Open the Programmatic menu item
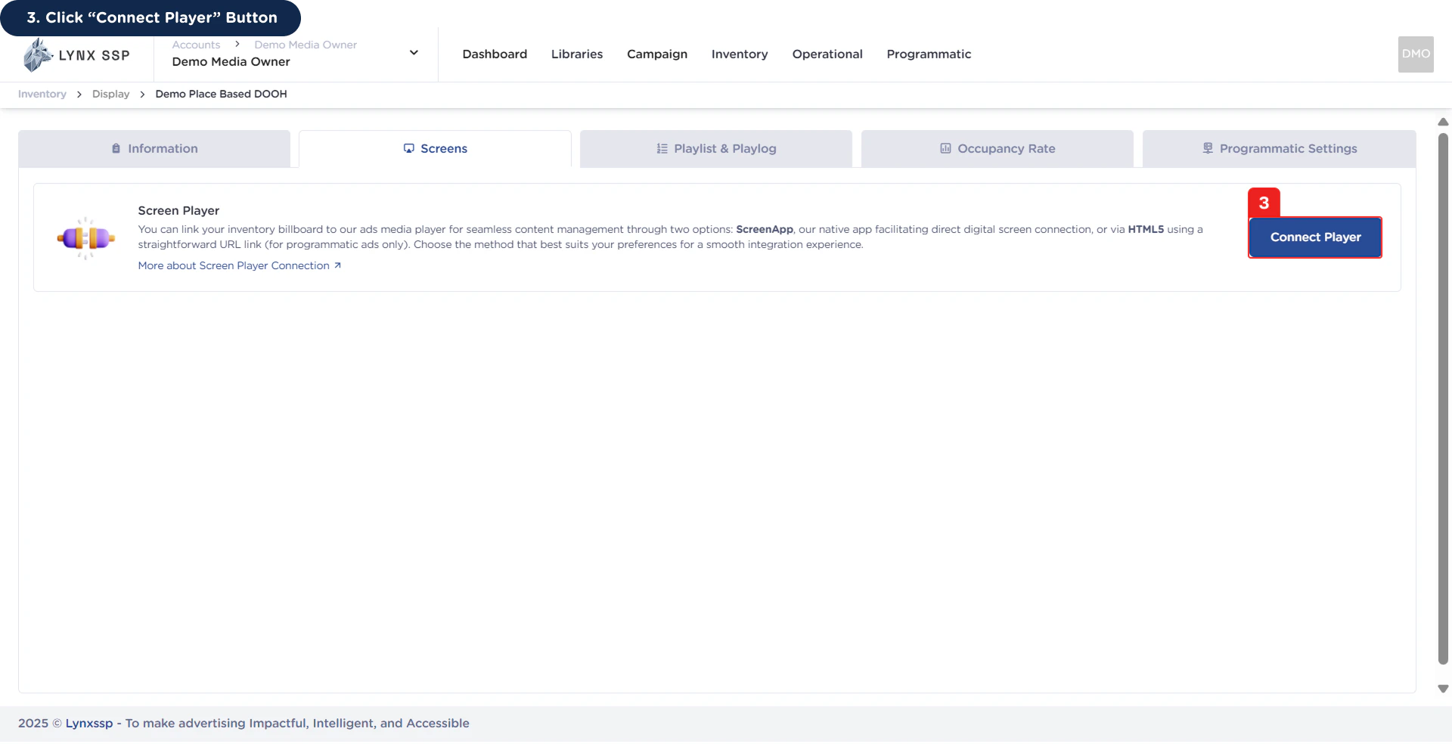 point(929,54)
